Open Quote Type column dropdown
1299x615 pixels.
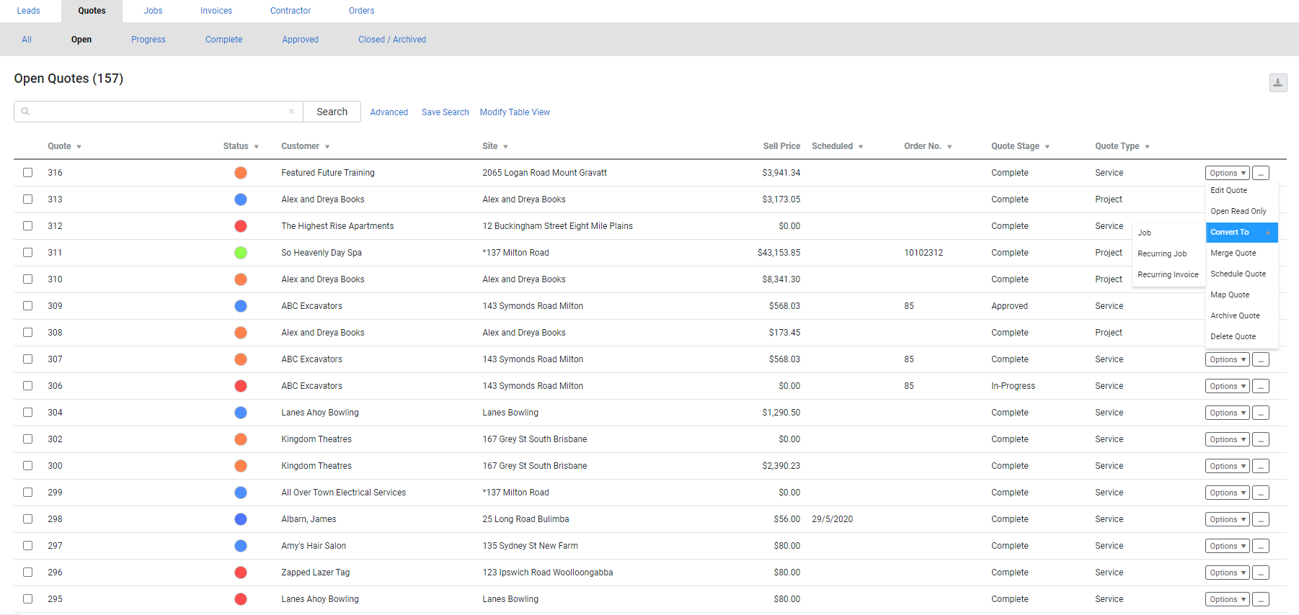pyautogui.click(x=1147, y=147)
